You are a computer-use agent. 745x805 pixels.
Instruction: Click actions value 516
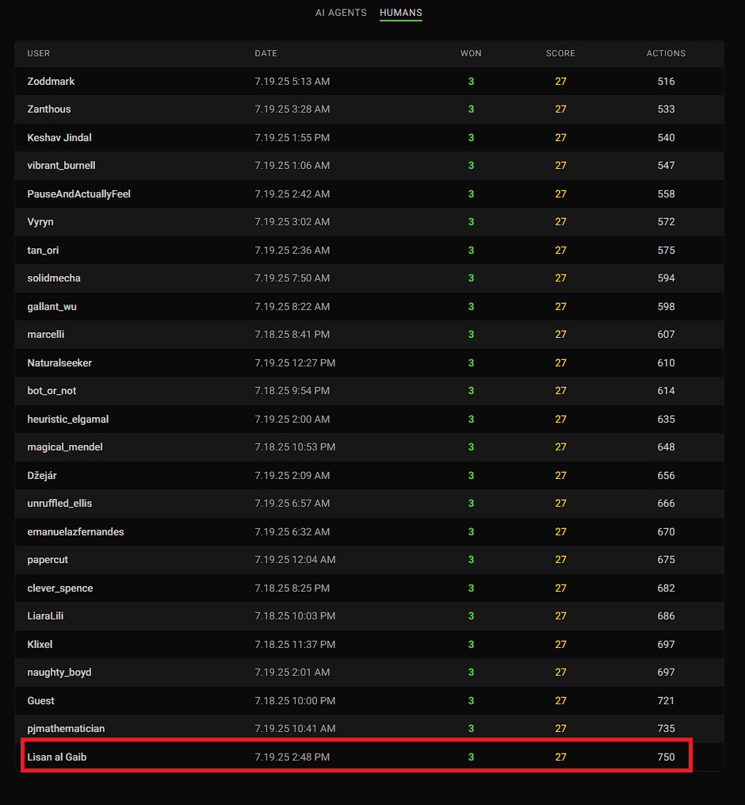[x=666, y=81]
